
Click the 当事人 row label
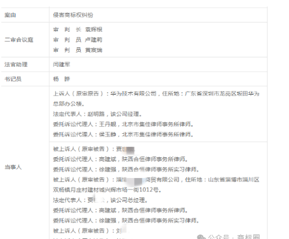click(13, 167)
